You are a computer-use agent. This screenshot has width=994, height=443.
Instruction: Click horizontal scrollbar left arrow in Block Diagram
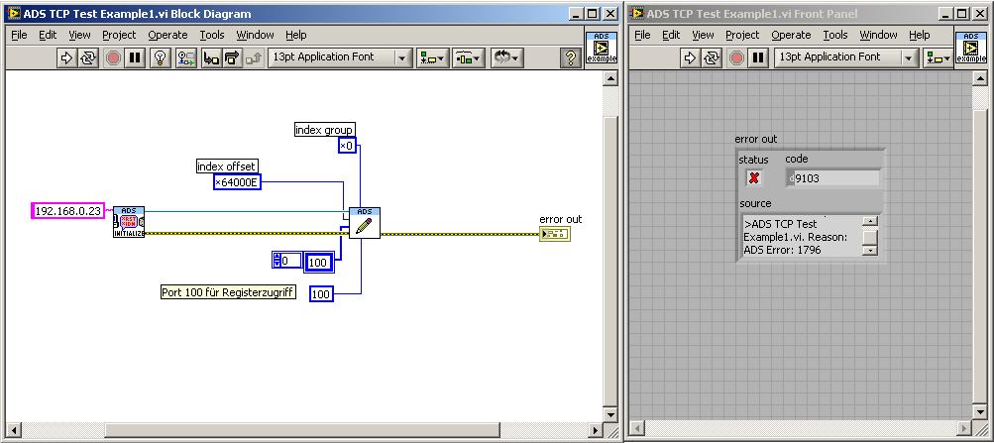[13, 430]
